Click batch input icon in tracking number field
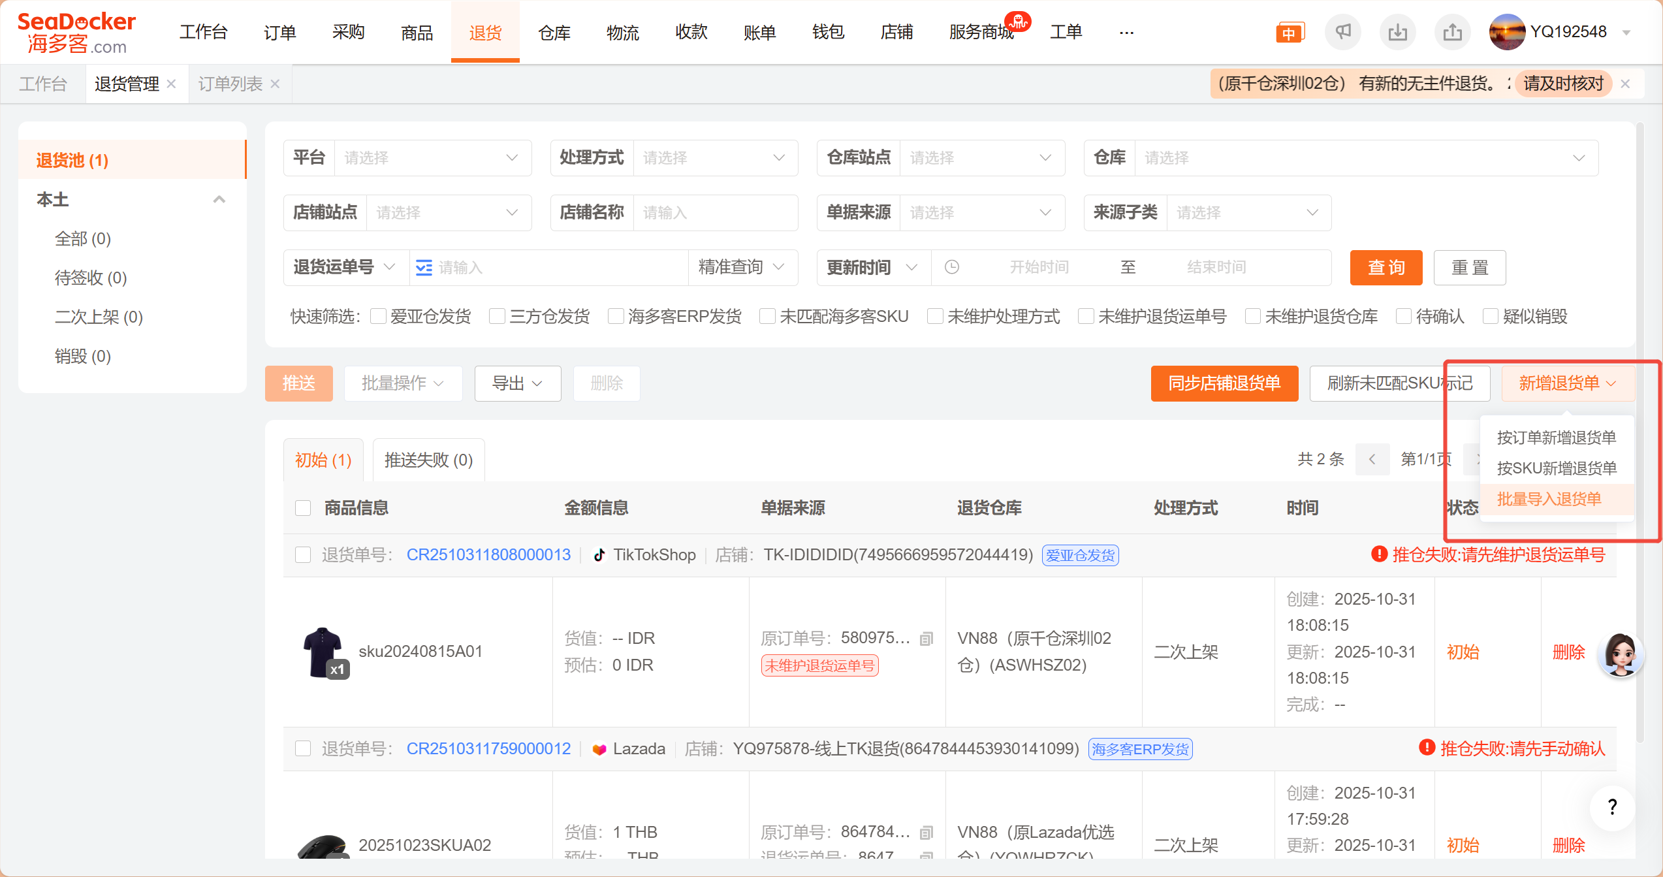Image resolution: width=1663 pixels, height=877 pixels. pos(424,268)
